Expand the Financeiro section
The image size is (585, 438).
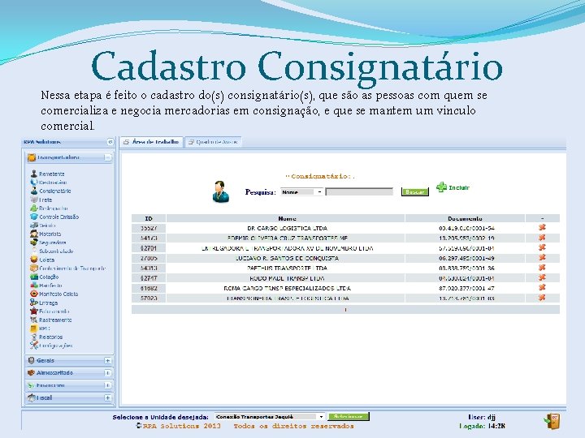[107, 385]
